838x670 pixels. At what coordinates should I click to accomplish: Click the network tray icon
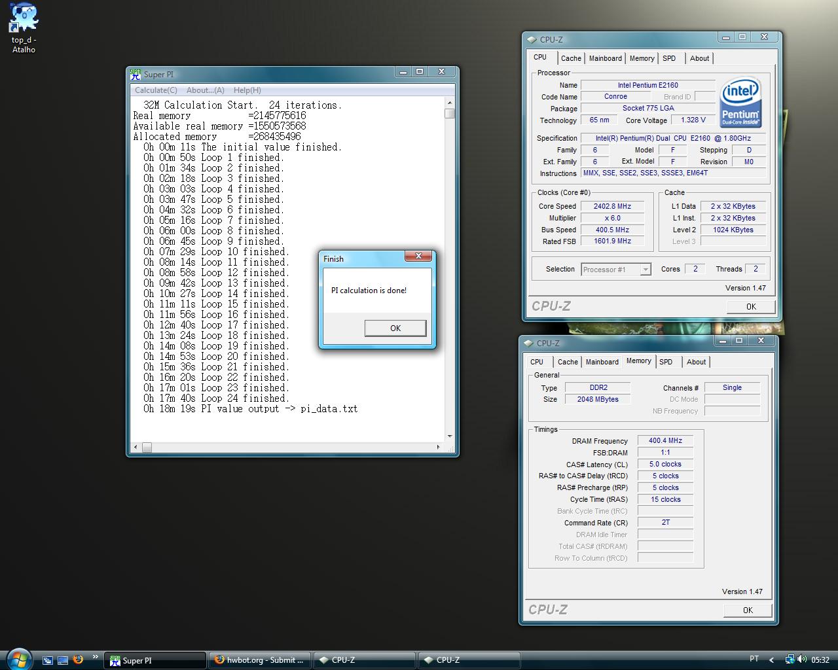click(x=790, y=660)
